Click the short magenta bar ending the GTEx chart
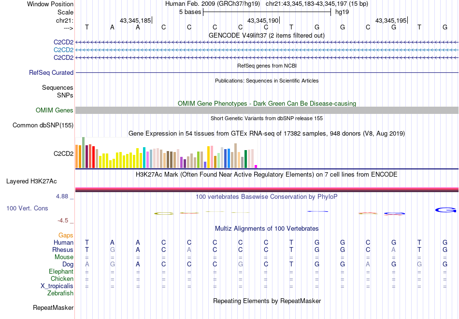 click(256, 166)
